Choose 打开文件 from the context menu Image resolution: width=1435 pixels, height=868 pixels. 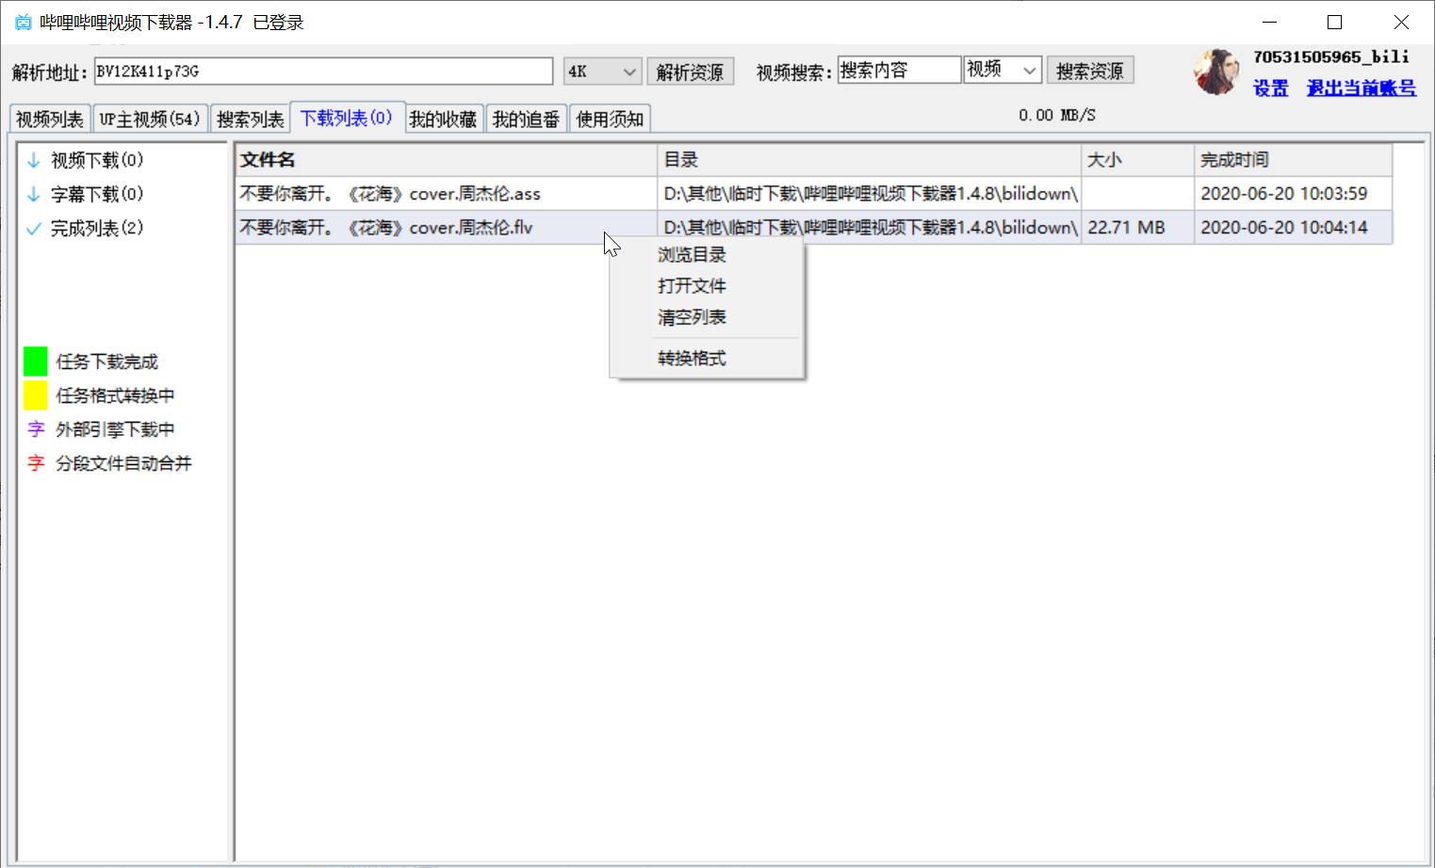(x=692, y=286)
